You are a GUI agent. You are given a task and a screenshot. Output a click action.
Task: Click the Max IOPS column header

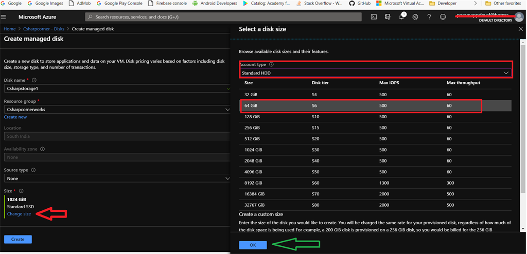[x=389, y=82]
